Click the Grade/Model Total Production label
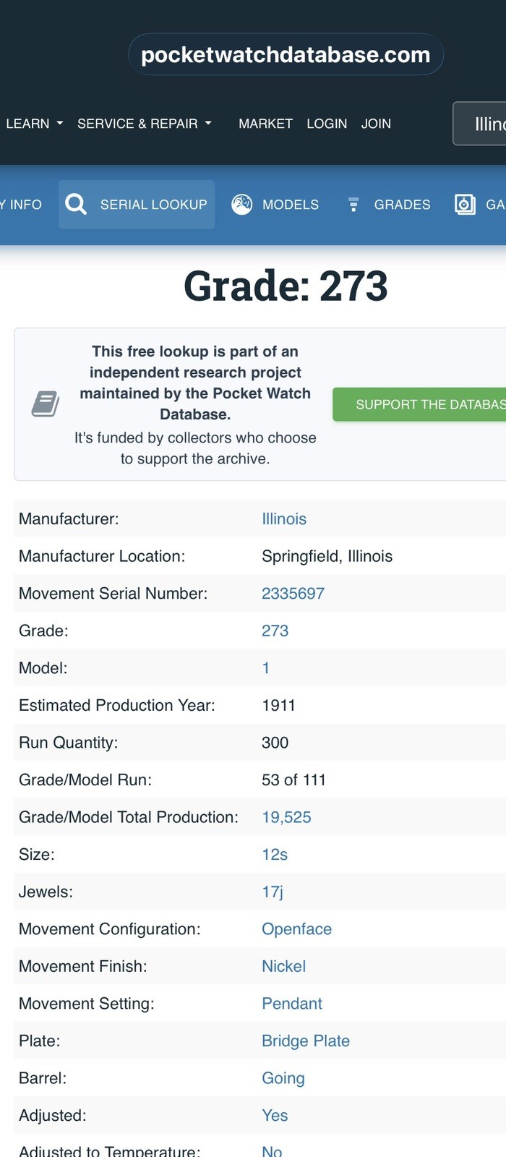506x1157 pixels. 129,817
